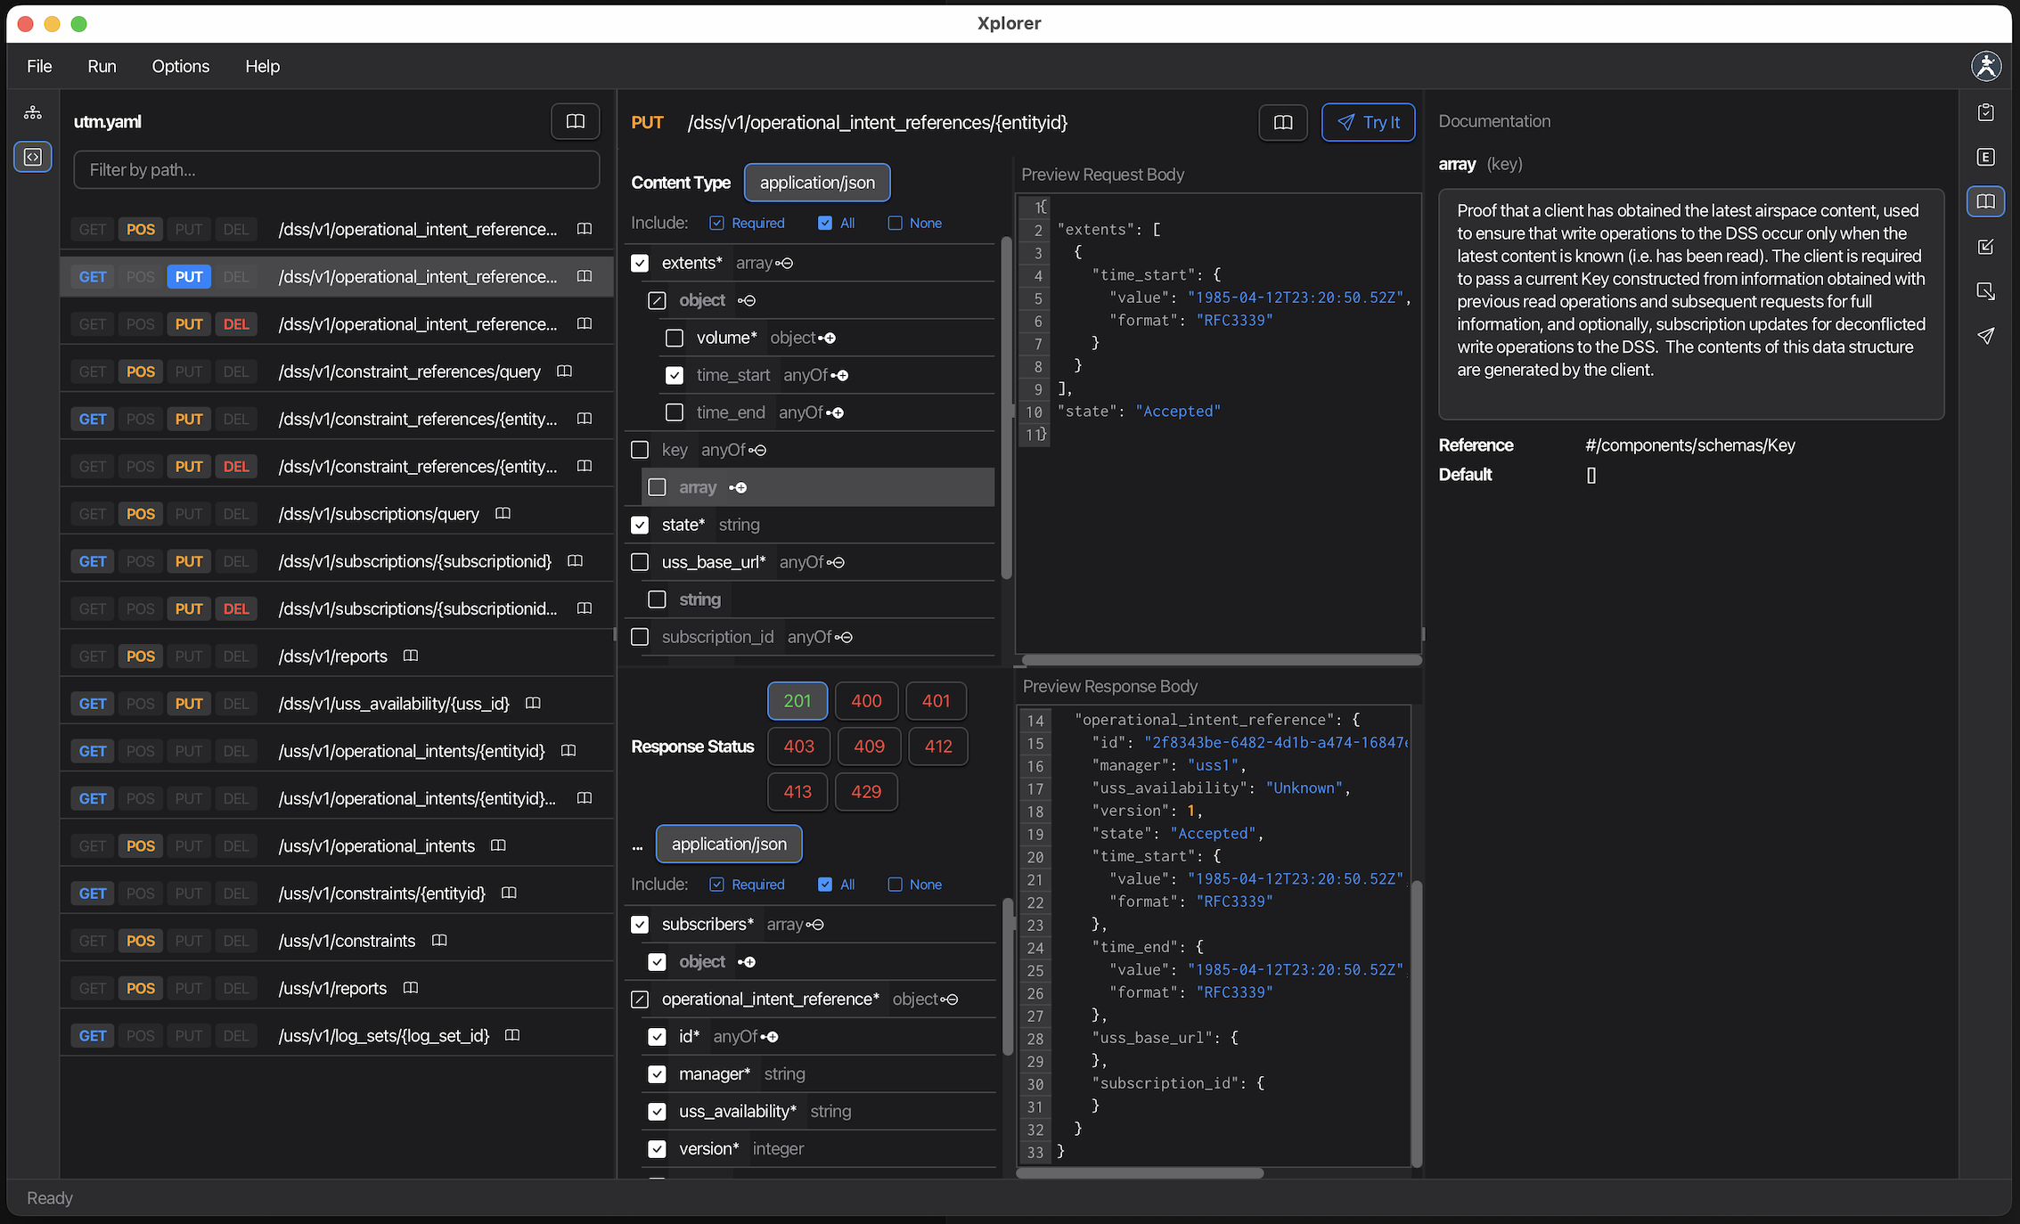
Task: Select the 403 response status
Action: [x=798, y=747]
